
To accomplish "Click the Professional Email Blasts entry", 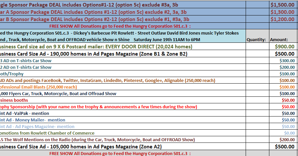I will [x=38, y=87].
